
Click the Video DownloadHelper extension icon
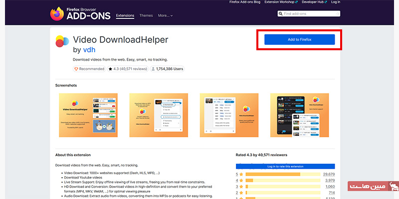pos(62,41)
